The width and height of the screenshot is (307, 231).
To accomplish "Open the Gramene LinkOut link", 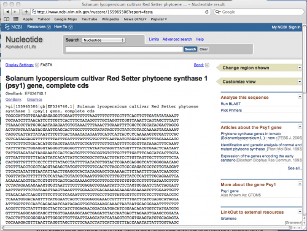I will point(228,219).
